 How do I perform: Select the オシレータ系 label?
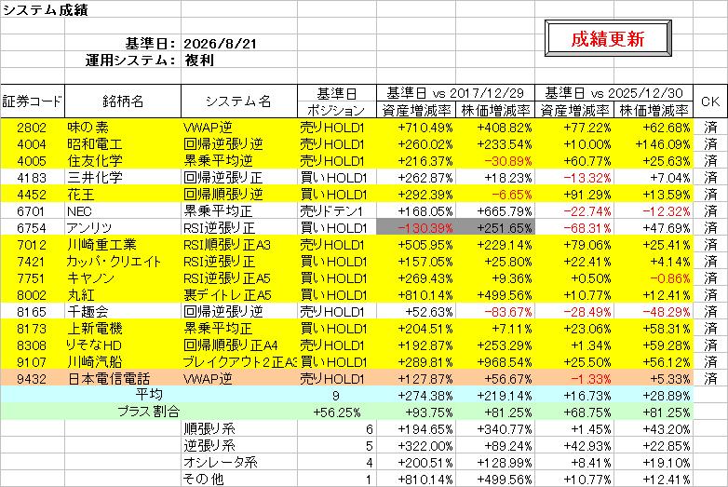(238, 462)
